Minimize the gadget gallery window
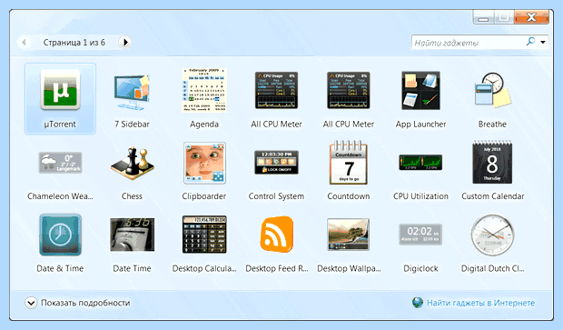563x330 pixels. pos(484,17)
